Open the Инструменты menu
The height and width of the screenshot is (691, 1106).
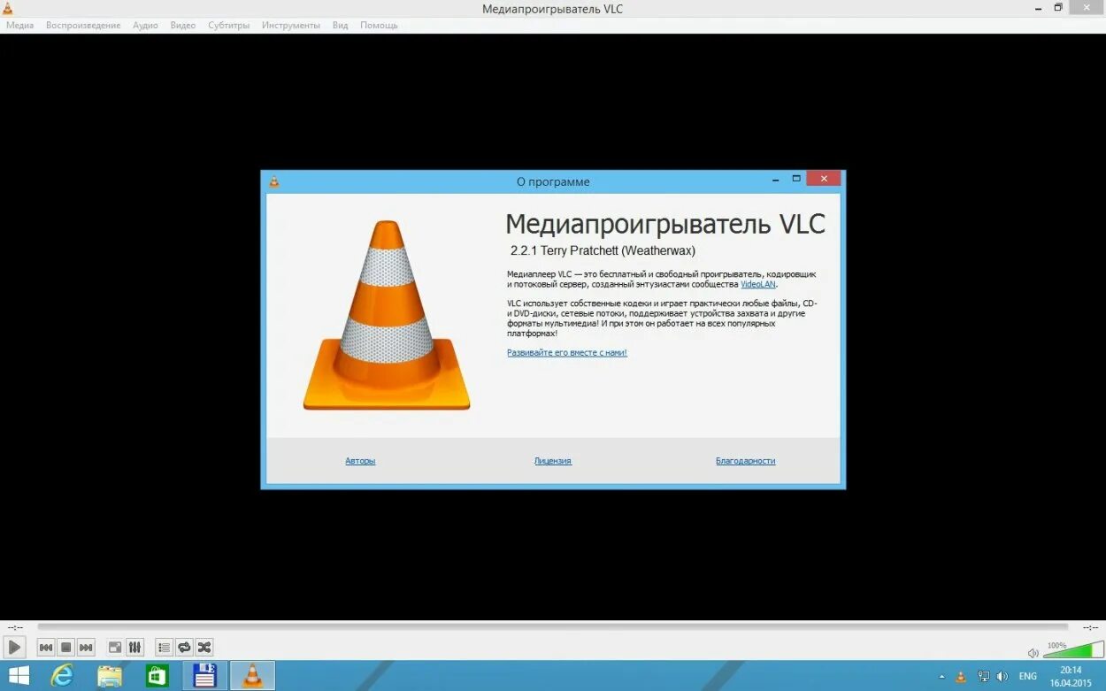pos(291,26)
